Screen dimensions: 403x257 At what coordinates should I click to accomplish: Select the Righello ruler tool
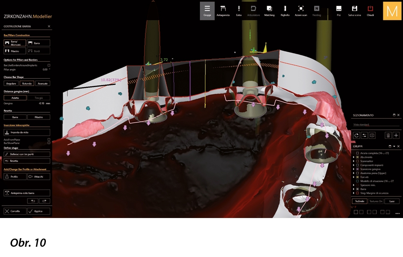(x=285, y=10)
